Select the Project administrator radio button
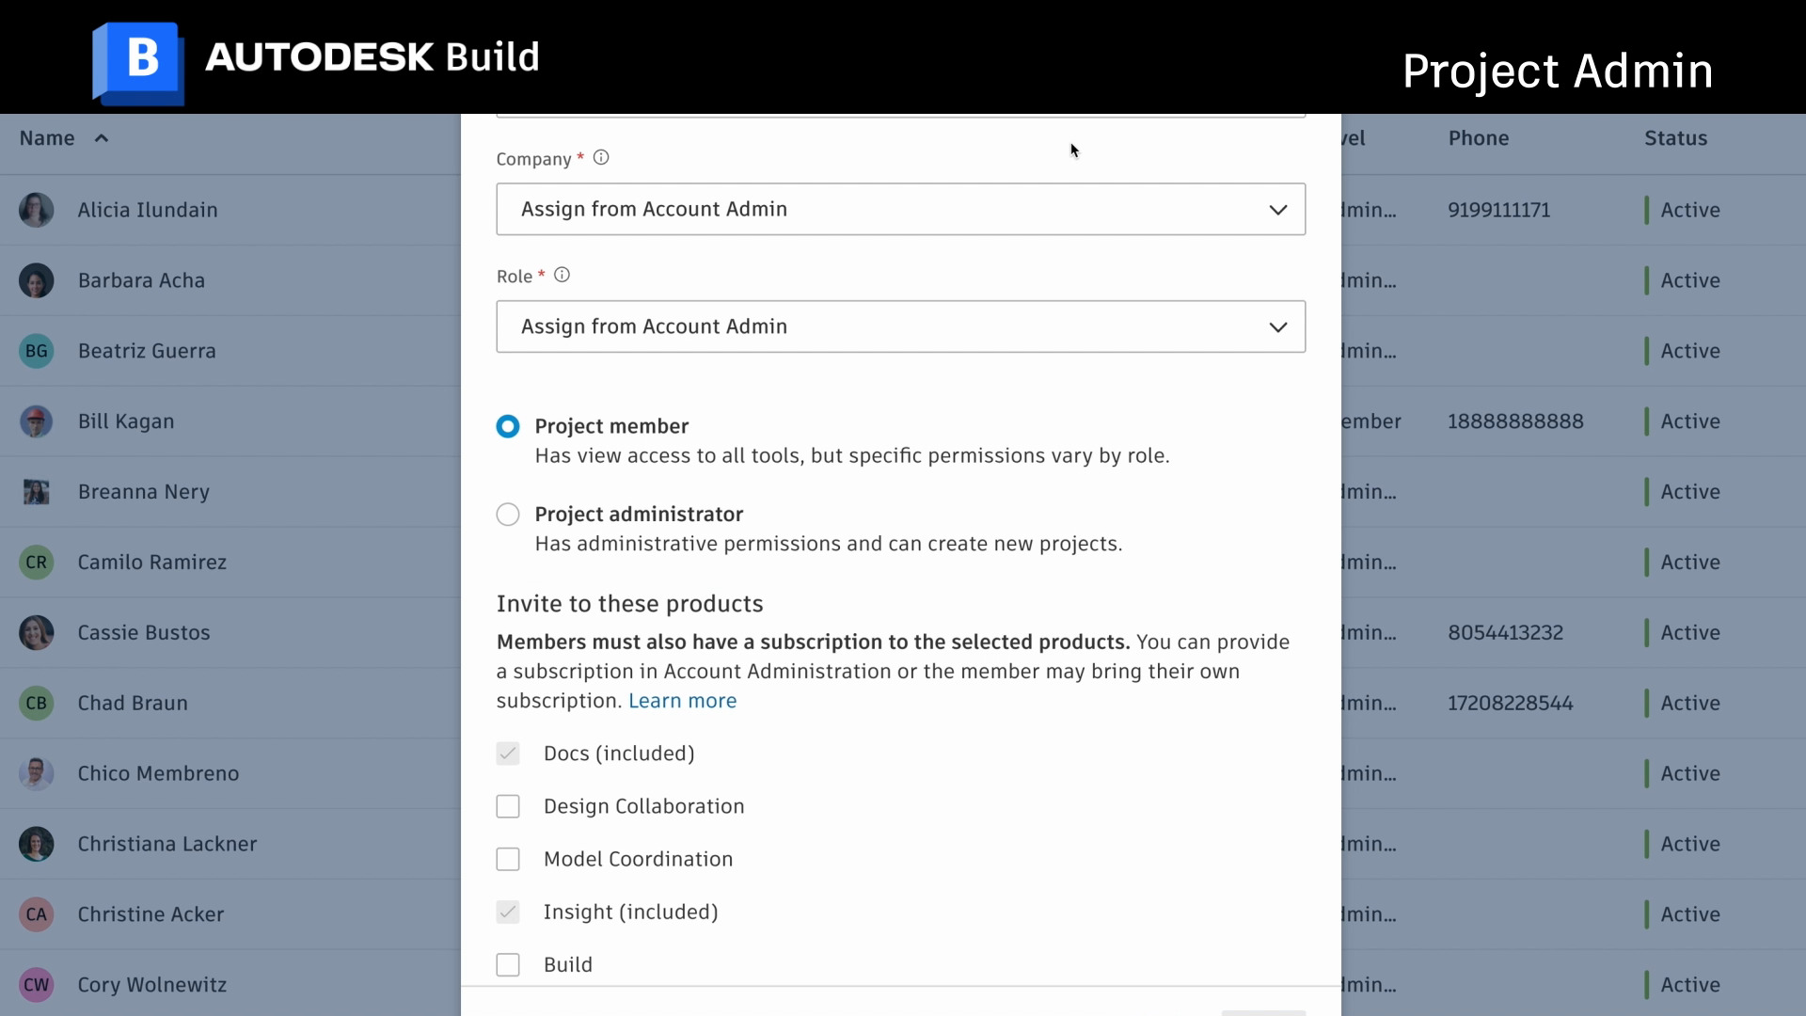The width and height of the screenshot is (1806, 1016). [x=507, y=514]
